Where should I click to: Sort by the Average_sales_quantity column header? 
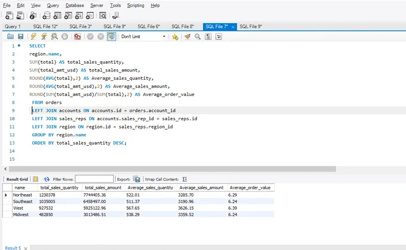pos(150,187)
